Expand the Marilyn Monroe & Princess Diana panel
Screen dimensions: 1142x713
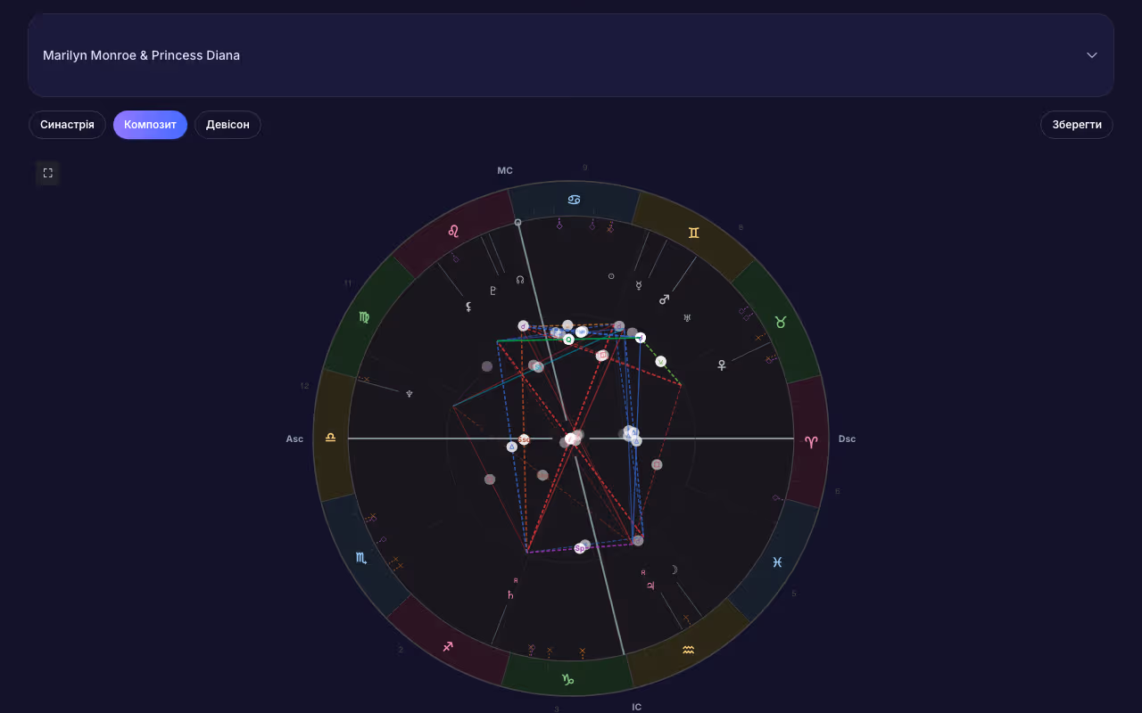(x=571, y=55)
